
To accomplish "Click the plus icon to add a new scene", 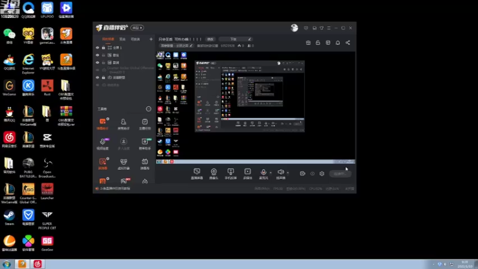I will pos(151,39).
